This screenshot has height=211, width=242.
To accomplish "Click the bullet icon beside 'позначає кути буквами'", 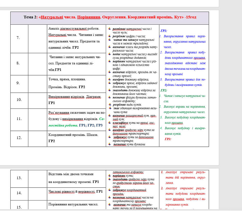I will [x=109, y=144].
